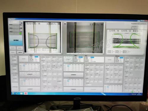Click the green shield icon in the system tray

click(x=132, y=92)
